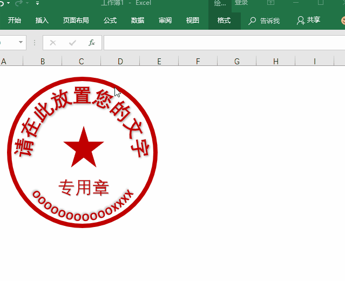Open the Quick Access Toolbar customize dropdown
This screenshot has width=345, height=281.
coord(37,3)
